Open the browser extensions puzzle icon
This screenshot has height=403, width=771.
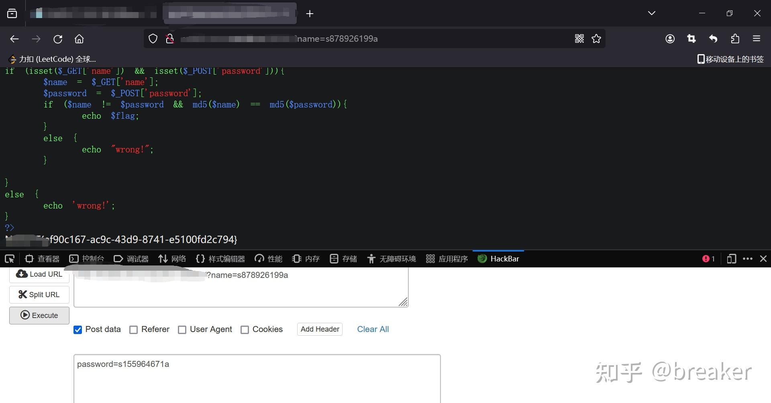tap(735, 38)
